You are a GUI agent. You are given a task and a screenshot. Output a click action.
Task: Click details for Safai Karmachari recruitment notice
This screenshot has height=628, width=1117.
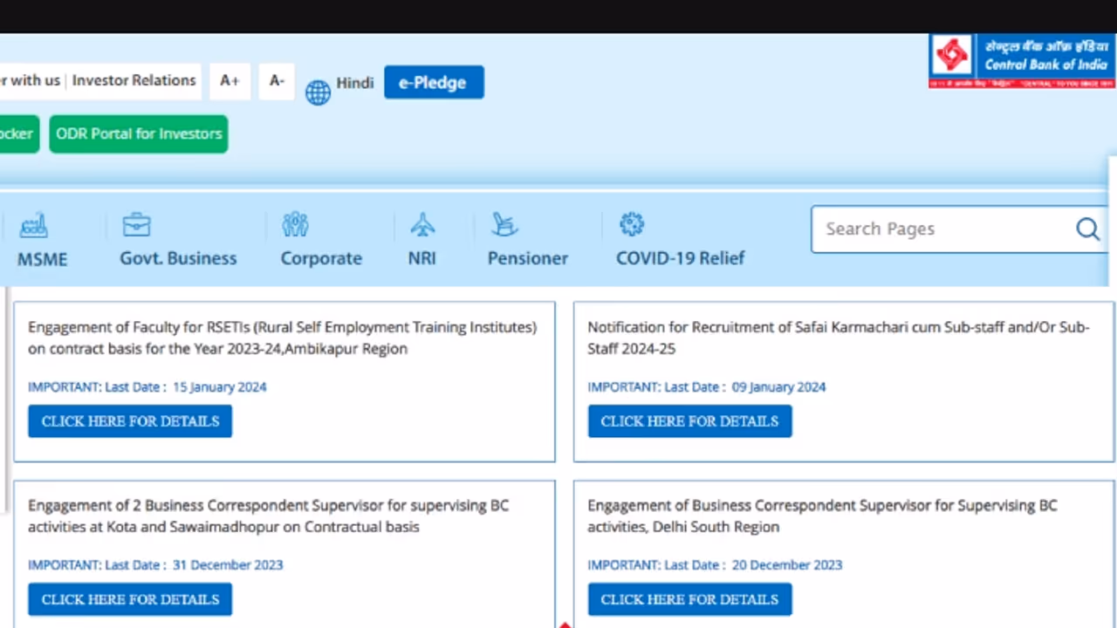[689, 421]
